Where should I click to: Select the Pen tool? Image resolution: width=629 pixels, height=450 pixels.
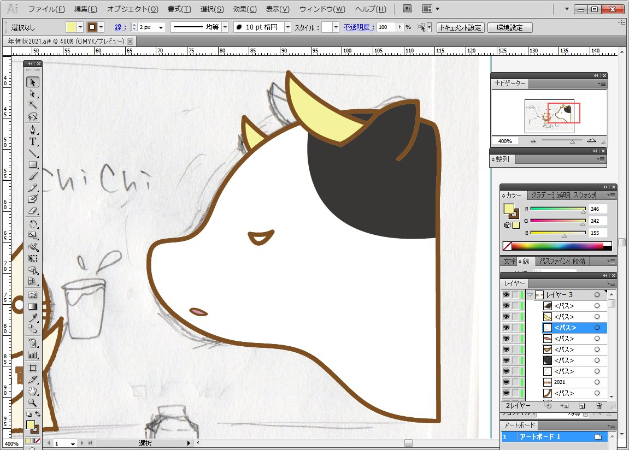point(33,130)
